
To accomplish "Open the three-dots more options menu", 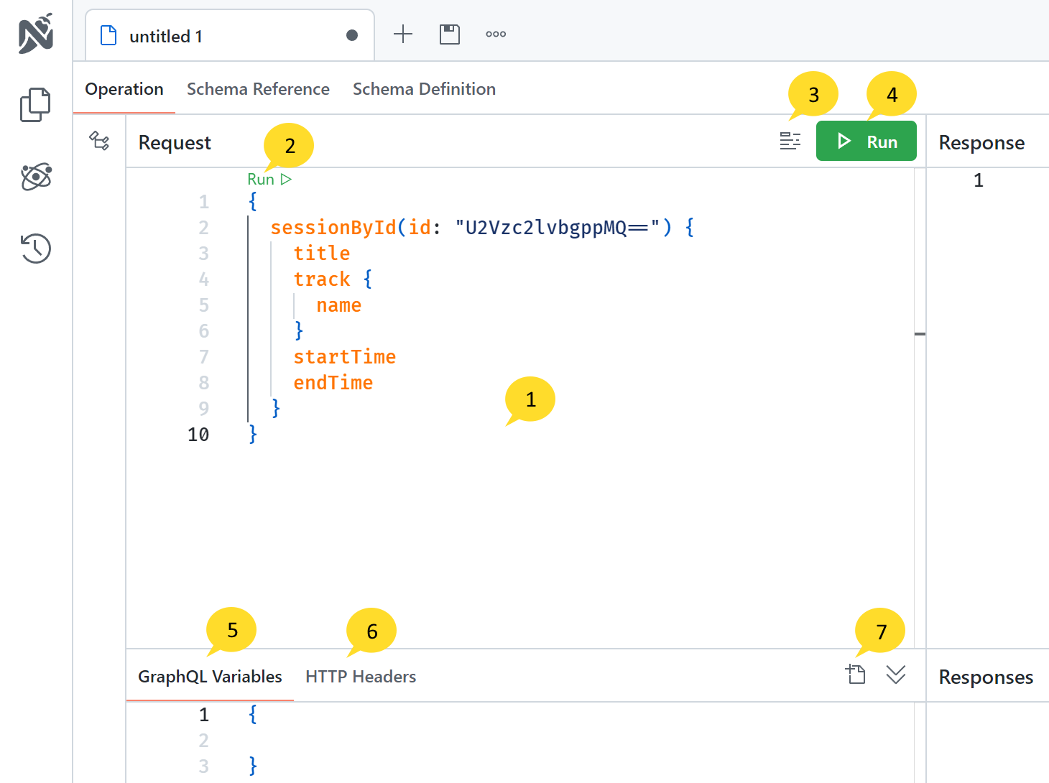I will coord(496,34).
